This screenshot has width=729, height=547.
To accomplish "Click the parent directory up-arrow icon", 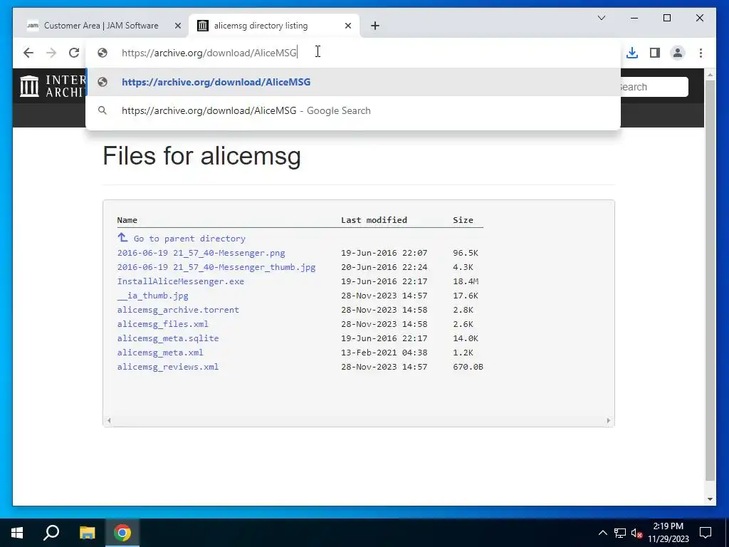I will [122, 238].
